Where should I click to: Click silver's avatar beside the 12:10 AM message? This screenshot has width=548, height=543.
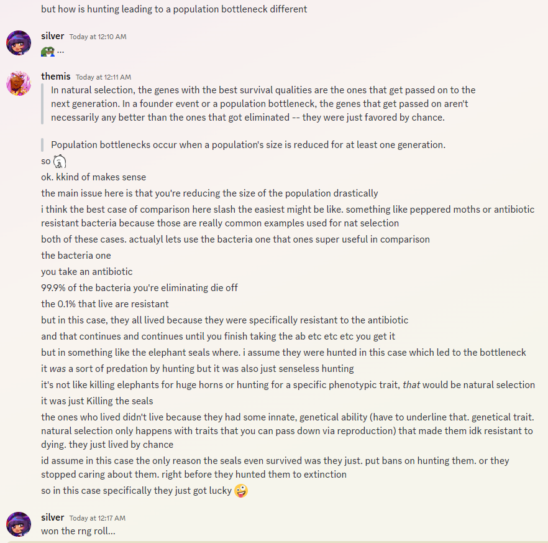(x=19, y=43)
